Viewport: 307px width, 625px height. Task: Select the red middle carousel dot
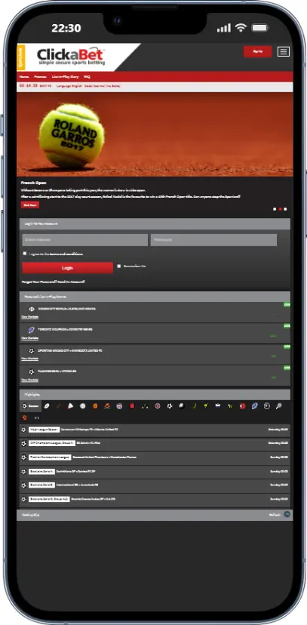coord(280,209)
